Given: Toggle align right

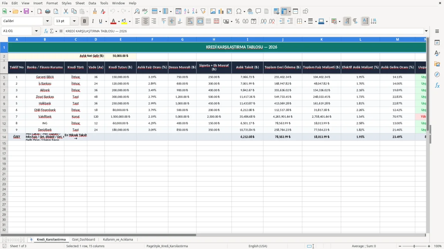Looking at the screenshot, I should tap(154, 21).
